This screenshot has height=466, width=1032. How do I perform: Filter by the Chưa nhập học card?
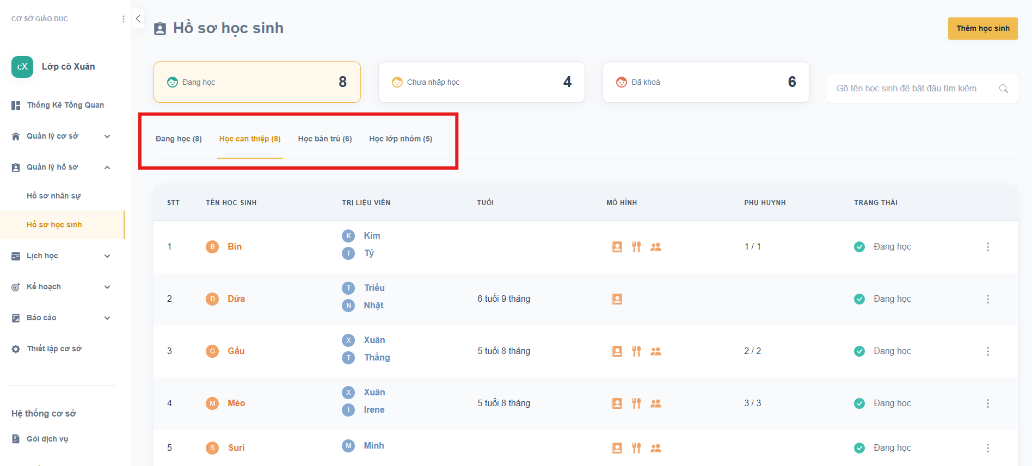pyautogui.click(x=481, y=82)
